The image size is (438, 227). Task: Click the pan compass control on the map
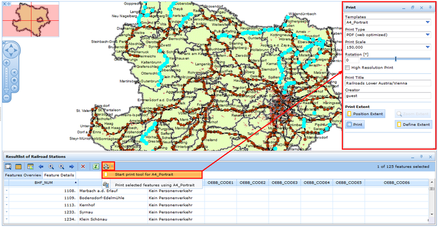(11, 50)
